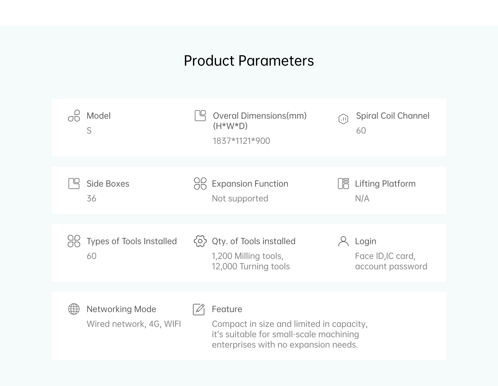Click the Feature pencil edit icon
The image size is (498, 386).
tap(199, 309)
